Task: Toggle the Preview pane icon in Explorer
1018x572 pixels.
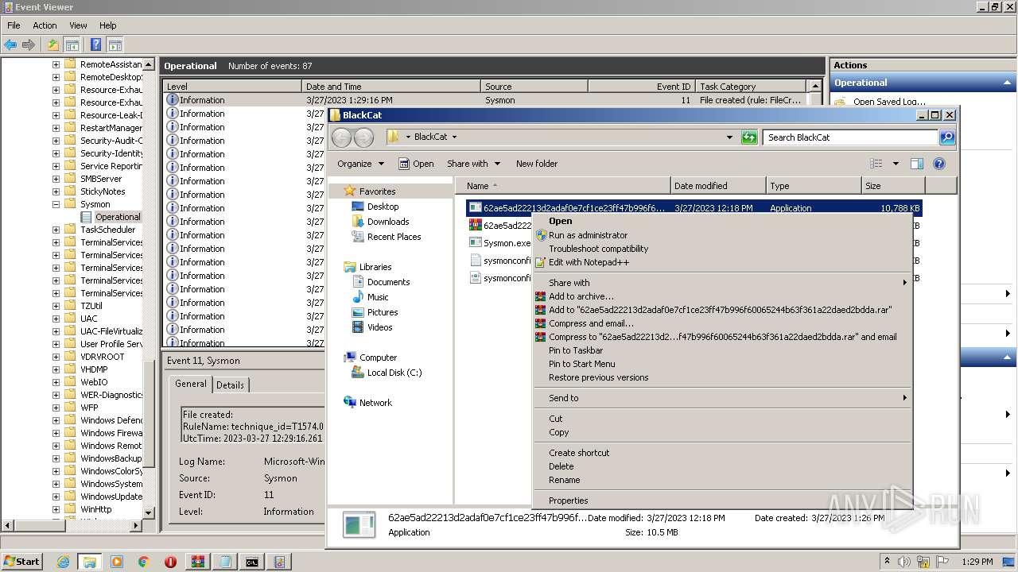Action: (916, 164)
